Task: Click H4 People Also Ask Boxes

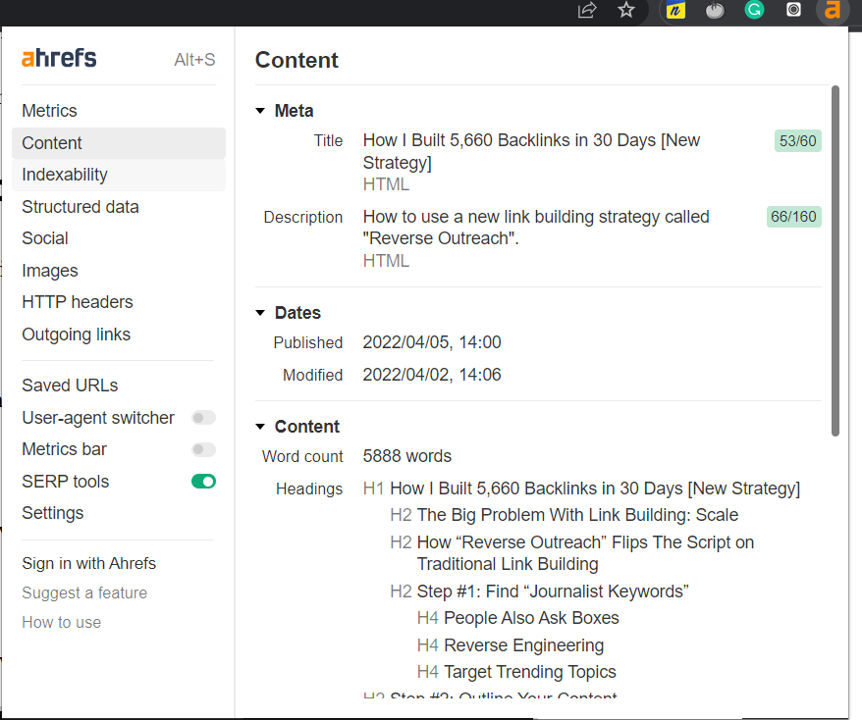Action: 517,618
